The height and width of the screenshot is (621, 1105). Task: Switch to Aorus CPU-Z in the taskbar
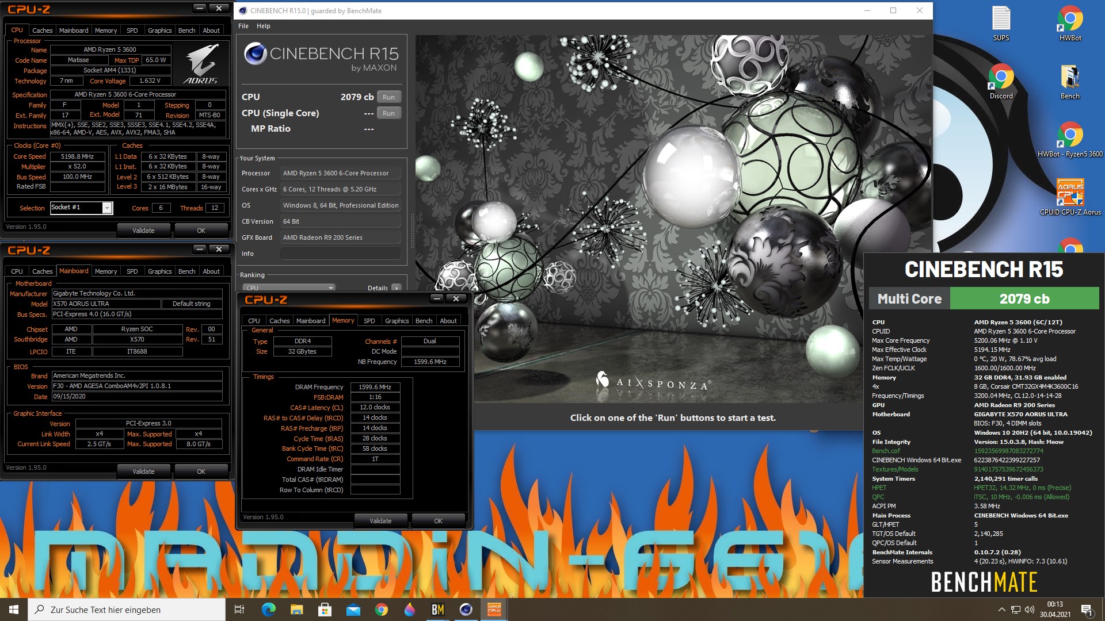(x=494, y=609)
